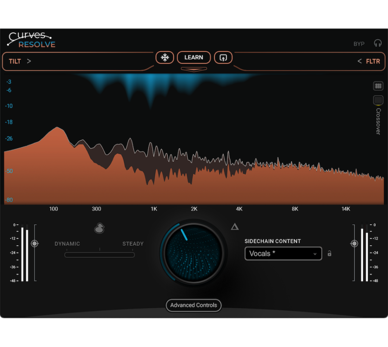Open Advanced Controls
388x347 pixels.
(194, 305)
